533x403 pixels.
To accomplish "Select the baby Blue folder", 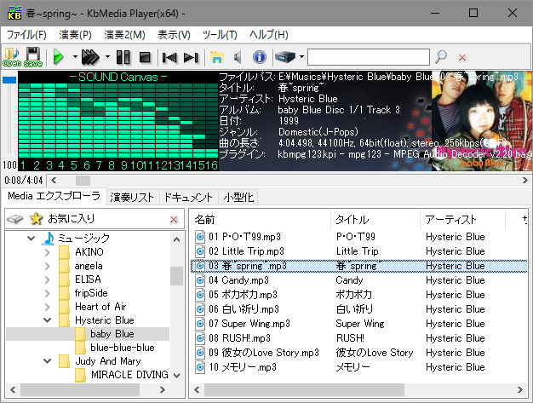I will (112, 334).
